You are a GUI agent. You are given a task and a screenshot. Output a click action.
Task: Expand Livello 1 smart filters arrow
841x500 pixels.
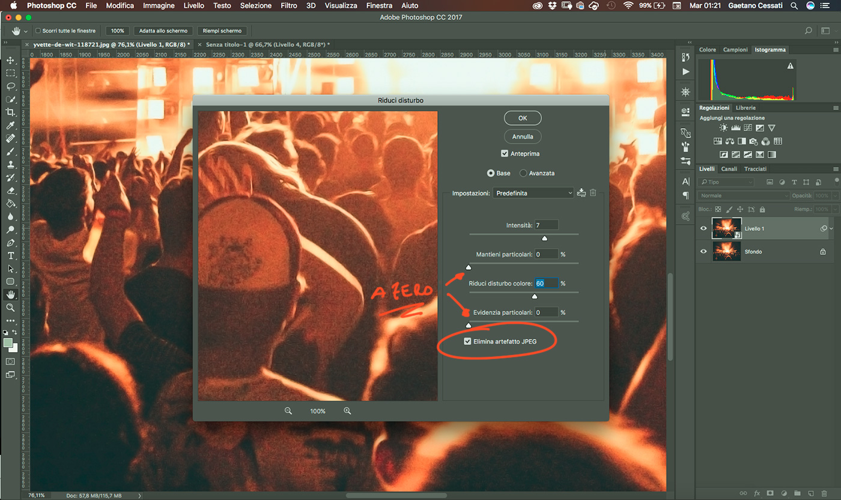(832, 228)
